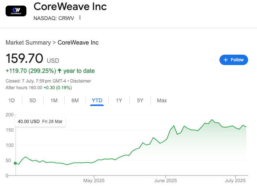The height and width of the screenshot is (190, 257).
Task: Follow CoreWeave Inc stock
Action: 234,60
